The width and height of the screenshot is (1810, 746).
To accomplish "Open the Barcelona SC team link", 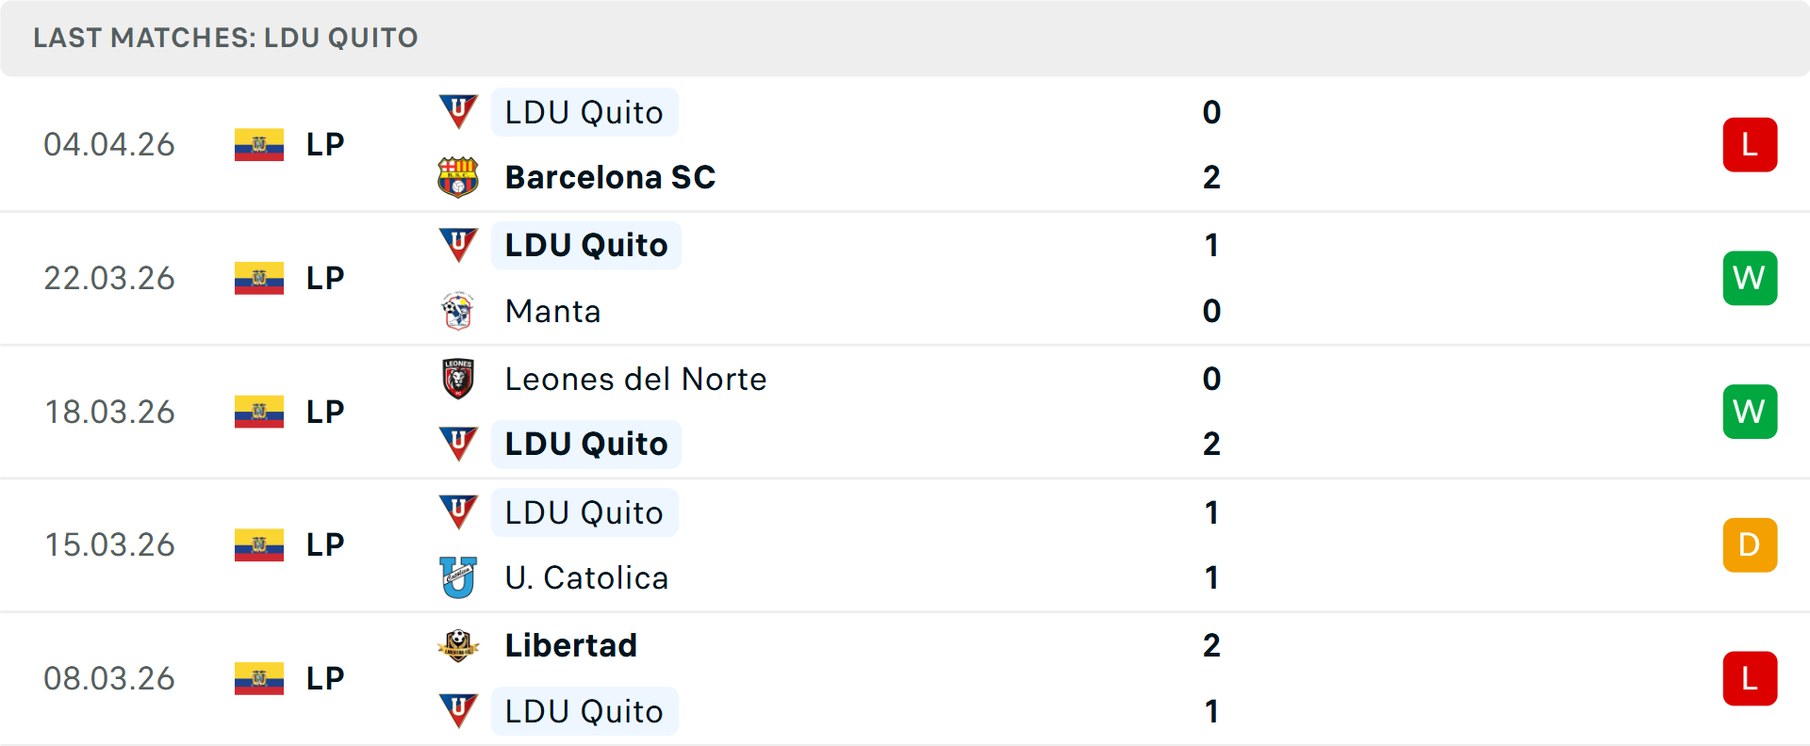I will click(610, 177).
